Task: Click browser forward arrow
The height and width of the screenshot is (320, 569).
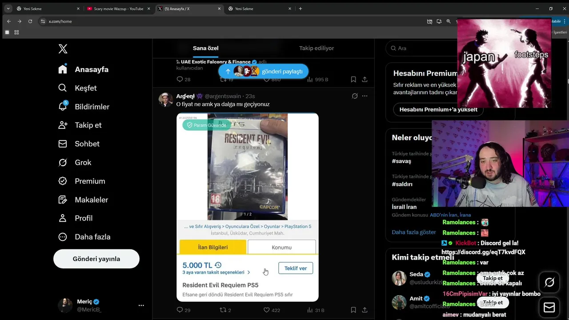Action: click(x=20, y=21)
